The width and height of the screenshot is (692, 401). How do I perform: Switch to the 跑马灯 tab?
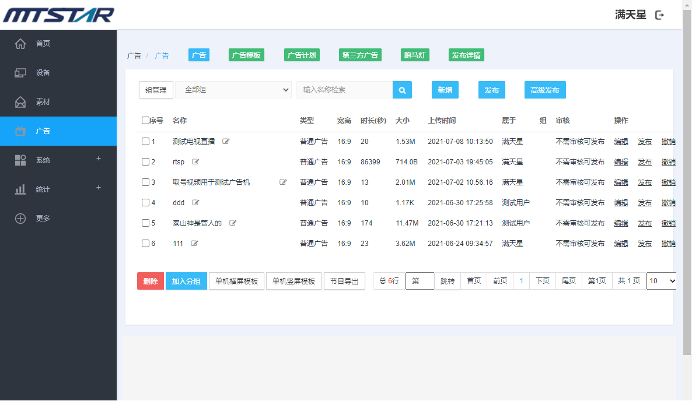pos(415,55)
